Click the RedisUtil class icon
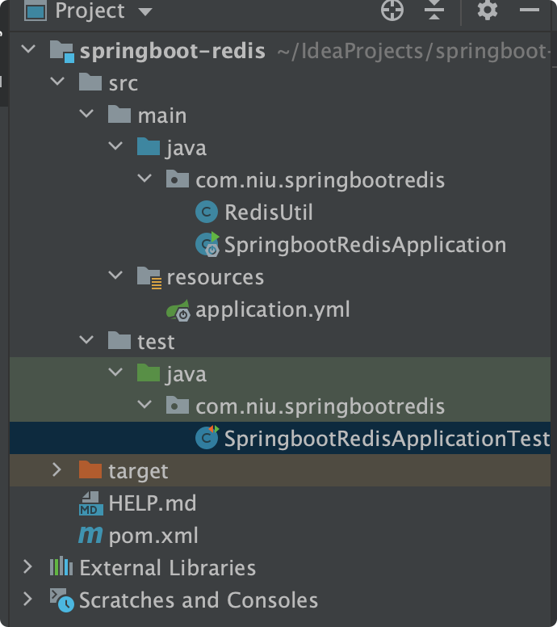Screen dimensions: 557x627 pos(207,213)
